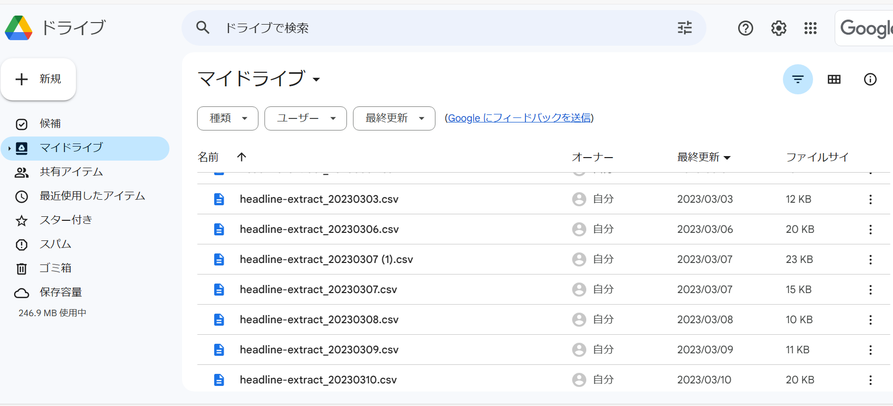Reverse sort direction arrow next to 名前
The width and height of the screenshot is (893, 406).
241,157
